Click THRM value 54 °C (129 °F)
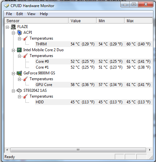The image size is (156, 162). pyautogui.click(x=82, y=44)
